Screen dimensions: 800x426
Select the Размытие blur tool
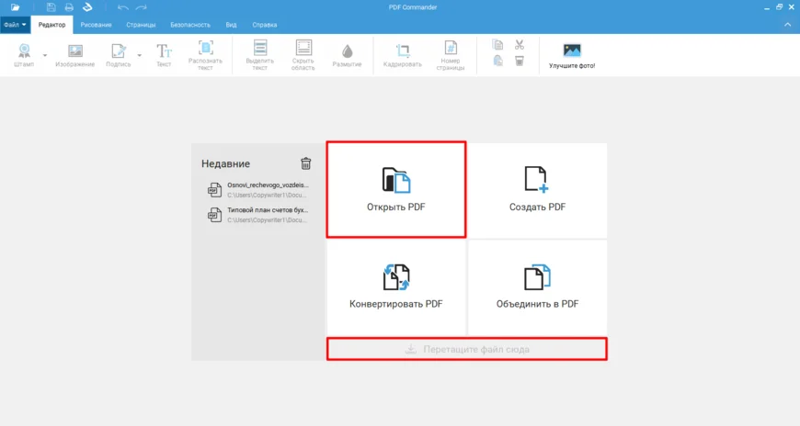pyautogui.click(x=347, y=55)
